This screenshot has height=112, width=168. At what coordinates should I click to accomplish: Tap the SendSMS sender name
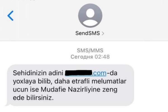(x=88, y=33)
